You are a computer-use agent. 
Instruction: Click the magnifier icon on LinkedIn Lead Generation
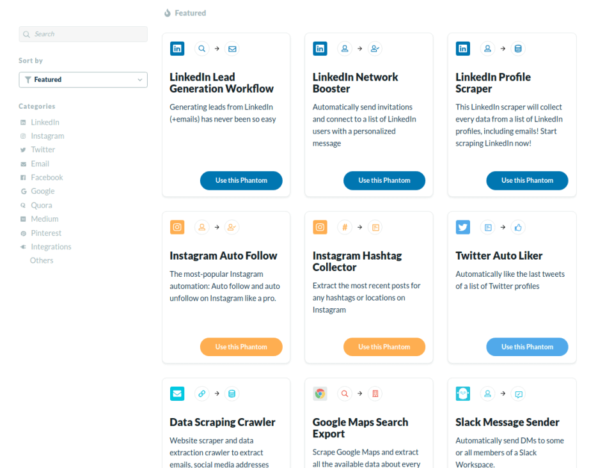(x=201, y=49)
